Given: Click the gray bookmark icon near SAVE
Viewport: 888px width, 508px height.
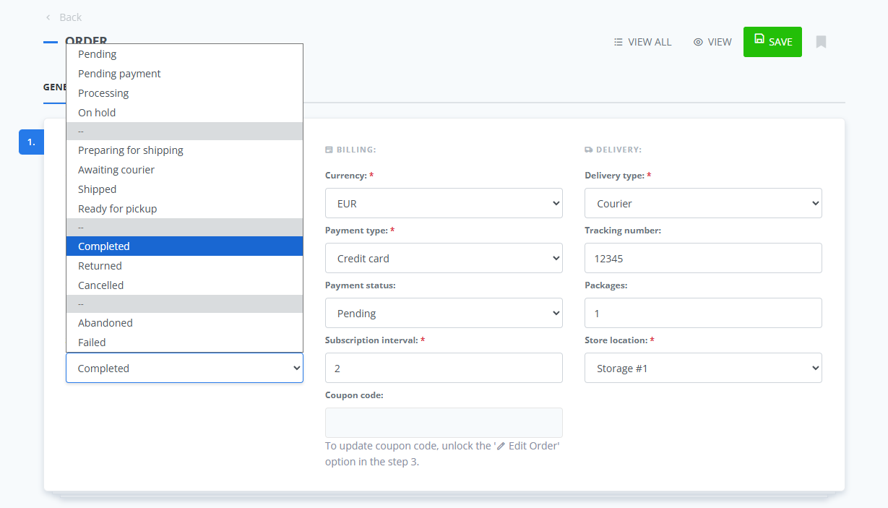Looking at the screenshot, I should [821, 42].
